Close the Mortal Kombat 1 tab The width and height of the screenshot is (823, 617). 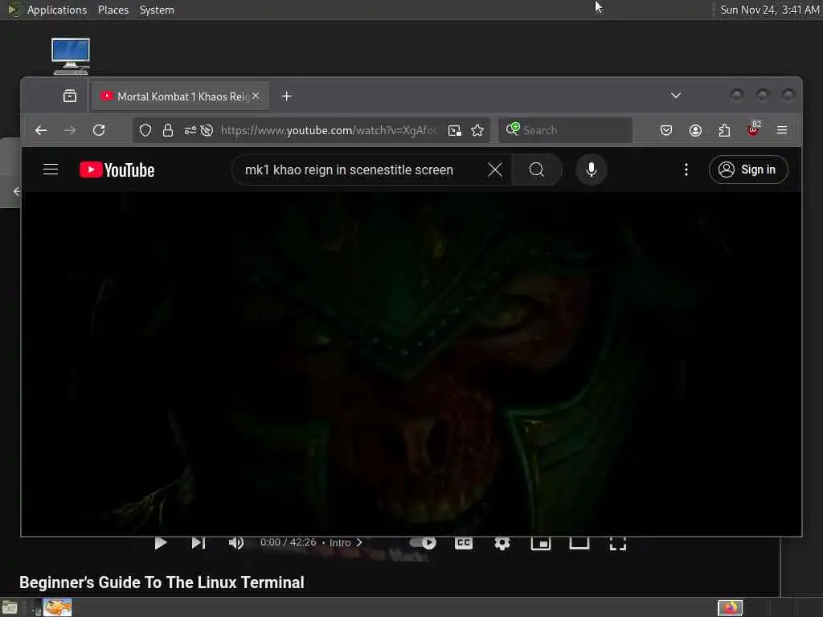coord(256,96)
